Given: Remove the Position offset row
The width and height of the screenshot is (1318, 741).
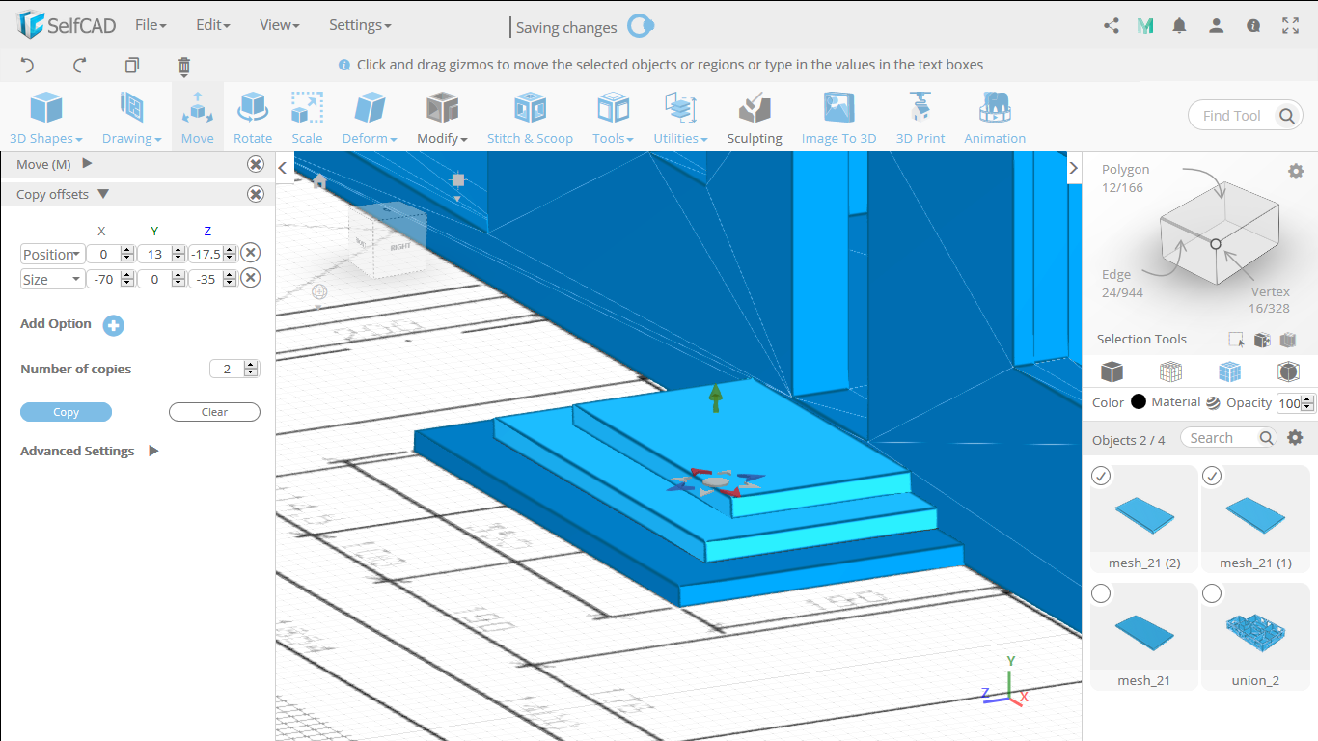Looking at the screenshot, I should tap(250, 253).
